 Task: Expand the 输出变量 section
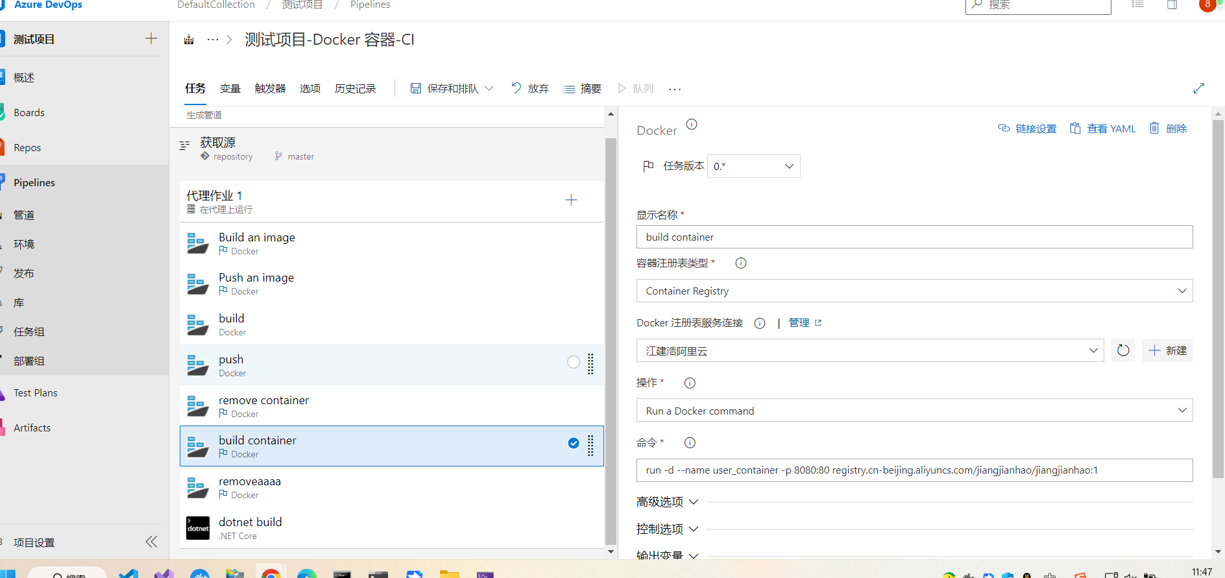(668, 555)
